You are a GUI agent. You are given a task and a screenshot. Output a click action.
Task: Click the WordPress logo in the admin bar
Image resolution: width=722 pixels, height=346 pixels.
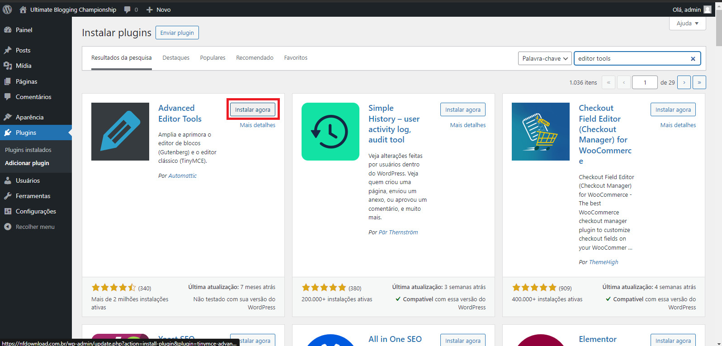(7, 9)
